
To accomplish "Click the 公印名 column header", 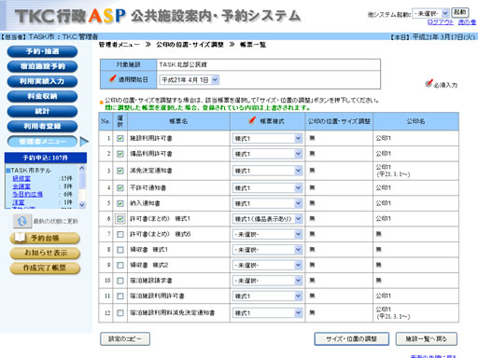I will 415,121.
